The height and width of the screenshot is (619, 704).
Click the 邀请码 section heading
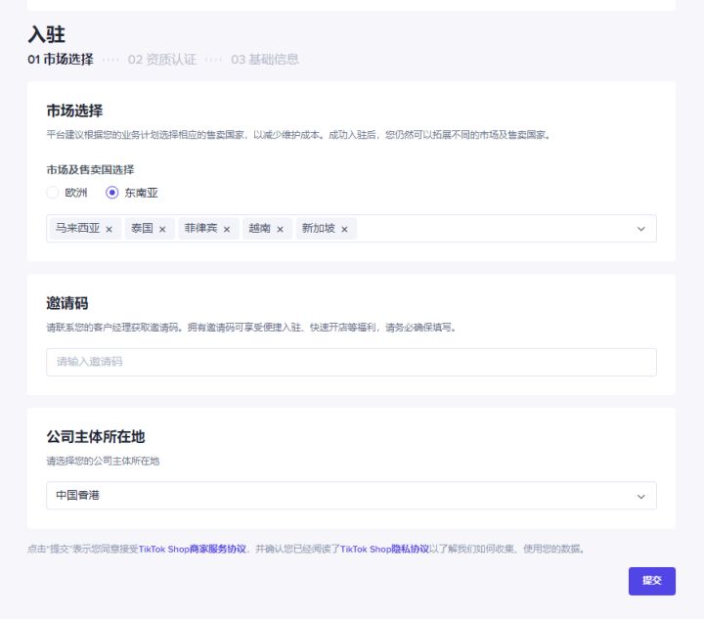[67, 303]
